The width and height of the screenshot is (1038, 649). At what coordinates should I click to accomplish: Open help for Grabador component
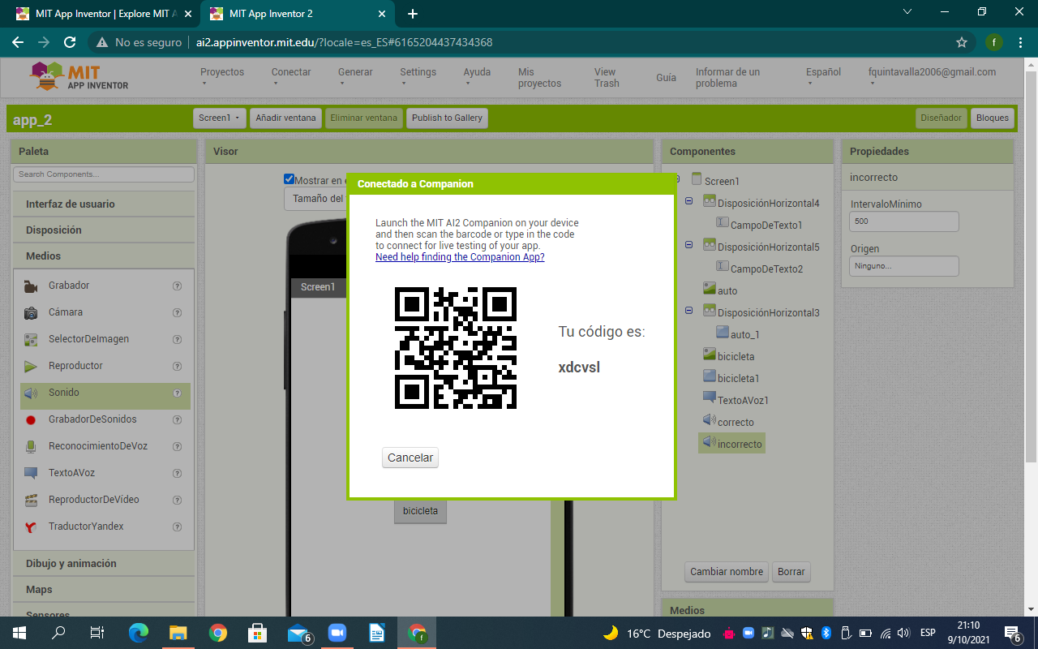pyautogui.click(x=177, y=286)
